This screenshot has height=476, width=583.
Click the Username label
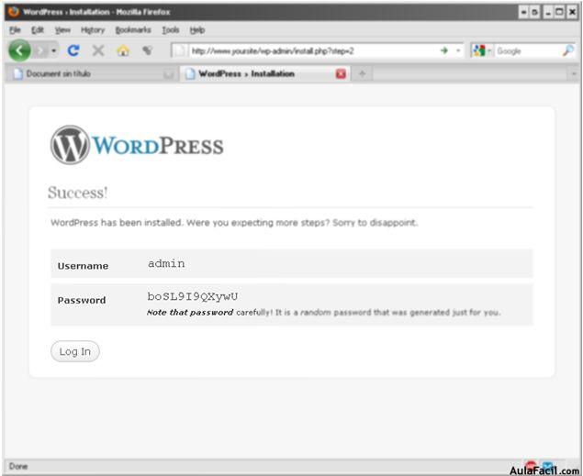[83, 266]
